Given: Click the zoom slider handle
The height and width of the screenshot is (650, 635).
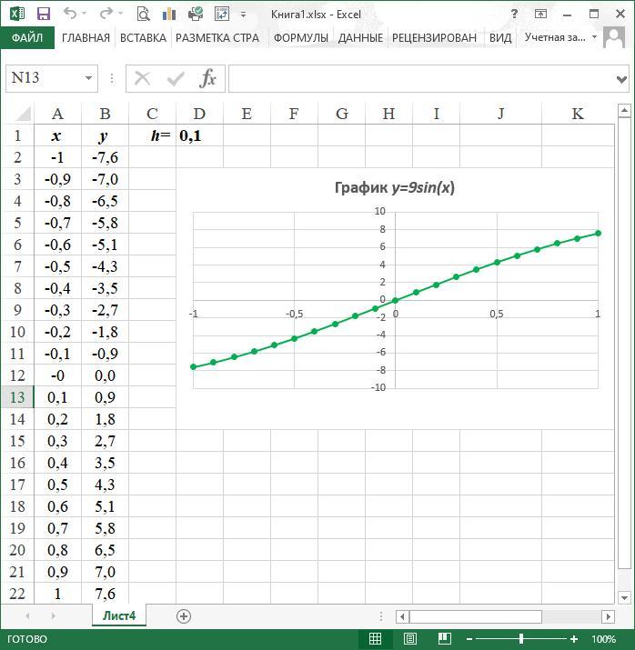Looking at the screenshot, I should (x=521, y=639).
